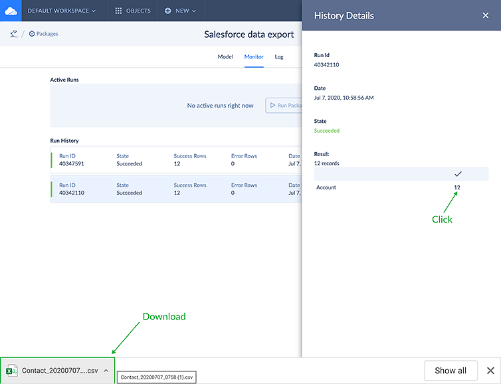Click the Skyvia cloud logo
The width and height of the screenshot is (501, 384).
pyautogui.click(x=11, y=11)
